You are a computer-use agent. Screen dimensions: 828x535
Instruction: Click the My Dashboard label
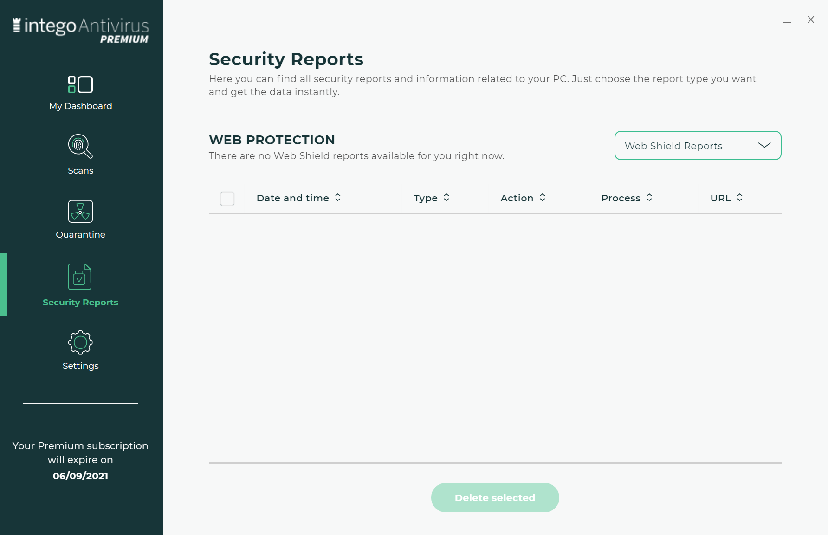[x=80, y=106]
